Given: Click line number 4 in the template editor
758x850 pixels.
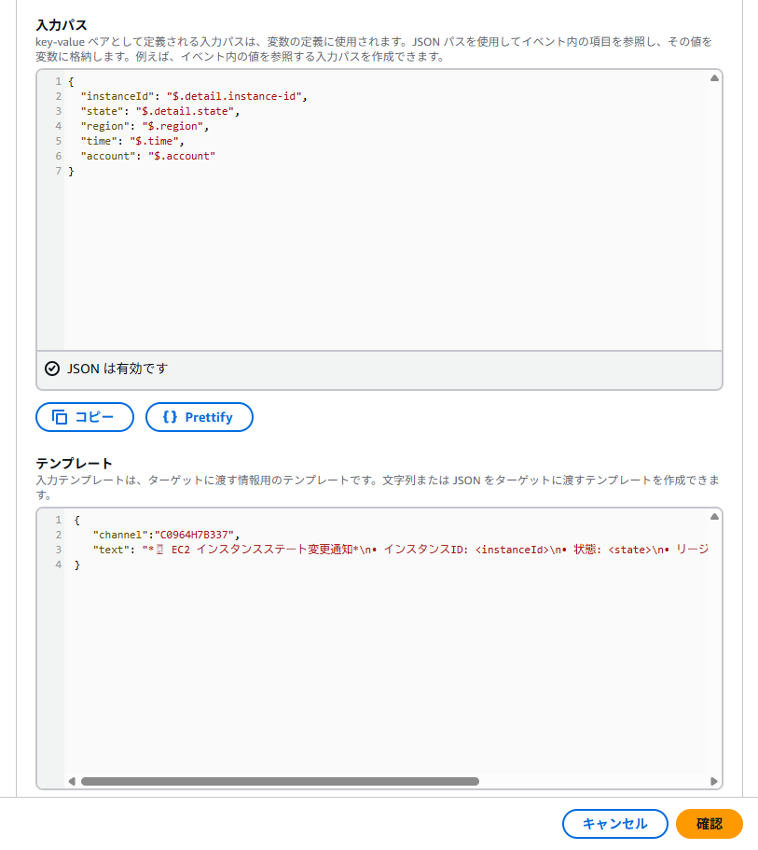Looking at the screenshot, I should (x=59, y=564).
